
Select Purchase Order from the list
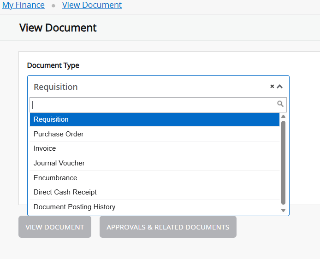[x=154, y=134]
